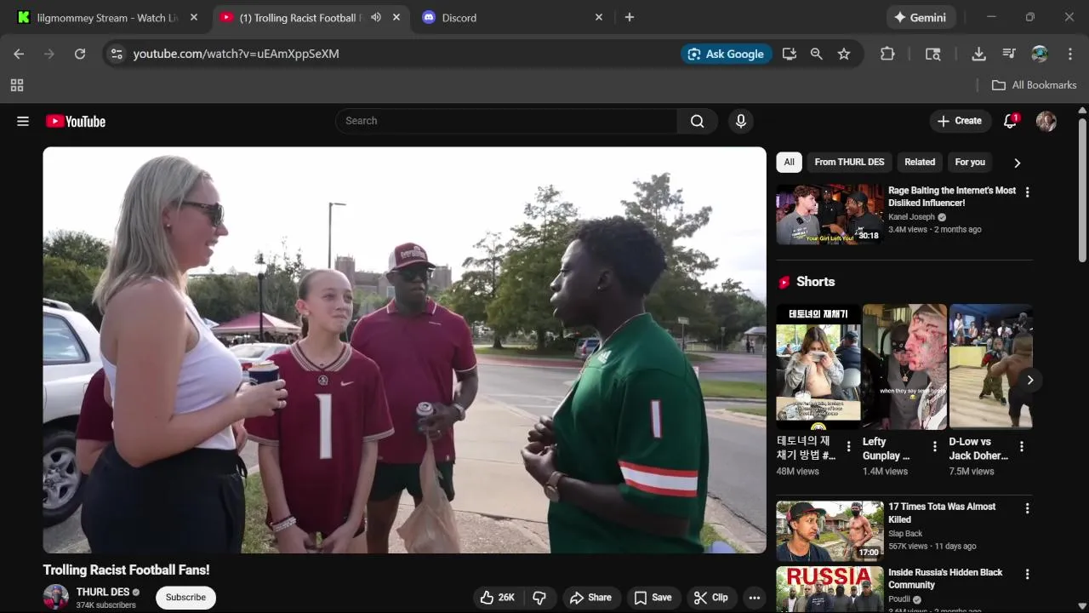Bookmark this page with the star
Screen dimensions: 1089x613
844,54
